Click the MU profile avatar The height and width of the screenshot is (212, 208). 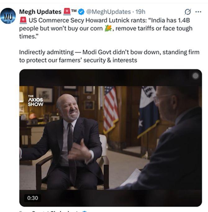tap(8, 16)
